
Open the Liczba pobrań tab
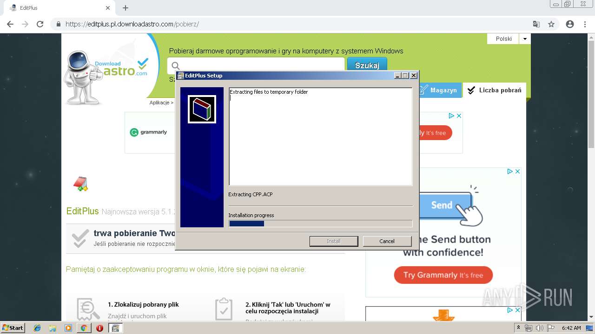click(495, 90)
